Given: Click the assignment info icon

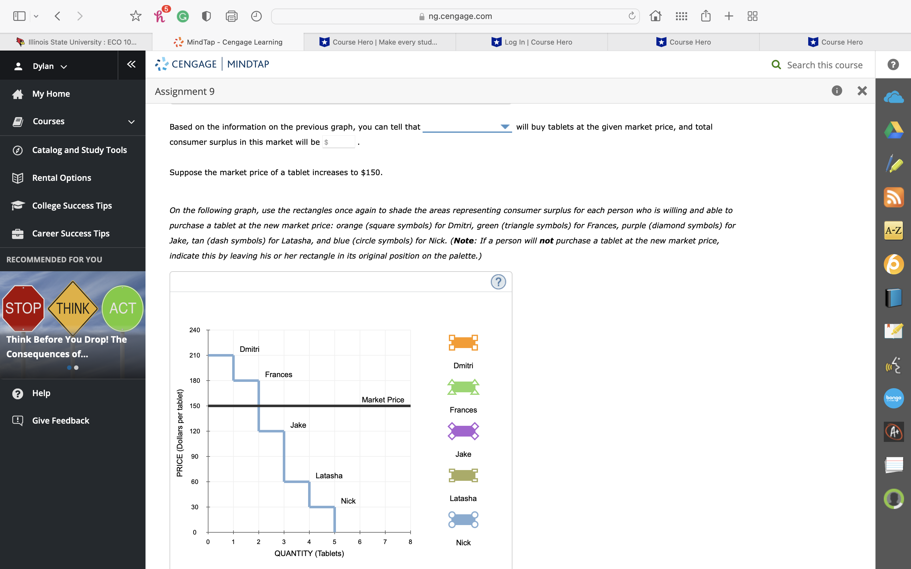Looking at the screenshot, I should coord(836,91).
